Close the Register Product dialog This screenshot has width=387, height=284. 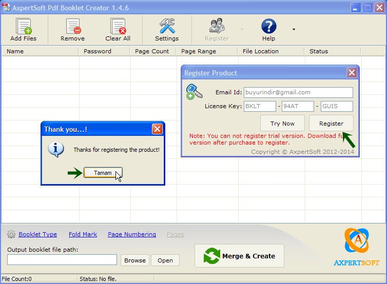pyautogui.click(x=352, y=72)
